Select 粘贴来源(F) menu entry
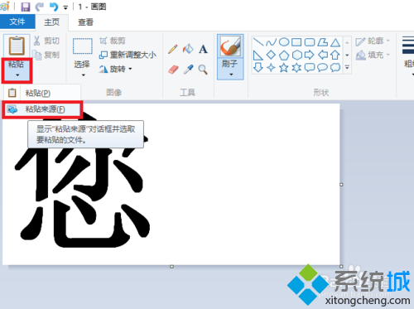Viewport: 414px width, 309px height. (42, 109)
